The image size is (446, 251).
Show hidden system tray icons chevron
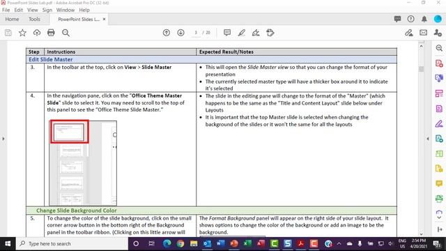coord(339,243)
